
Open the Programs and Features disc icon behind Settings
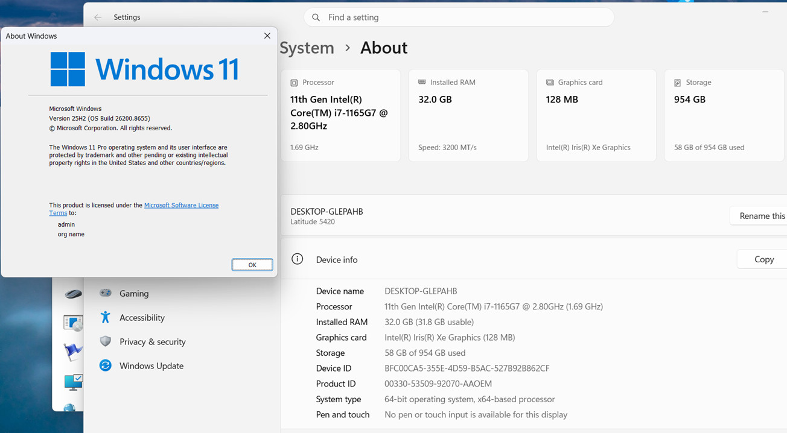pyautogui.click(x=73, y=323)
